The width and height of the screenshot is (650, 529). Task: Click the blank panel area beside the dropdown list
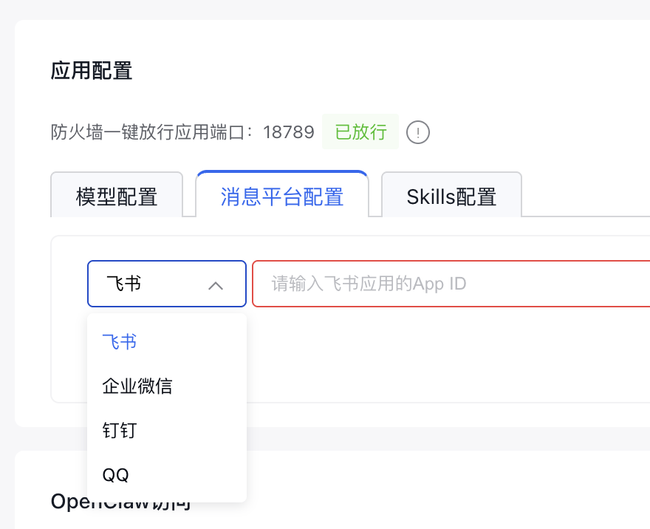(x=443, y=355)
